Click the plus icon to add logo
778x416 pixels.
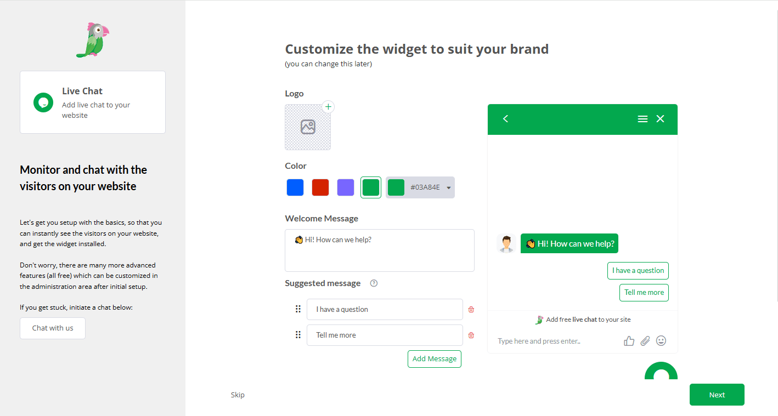[328, 107]
